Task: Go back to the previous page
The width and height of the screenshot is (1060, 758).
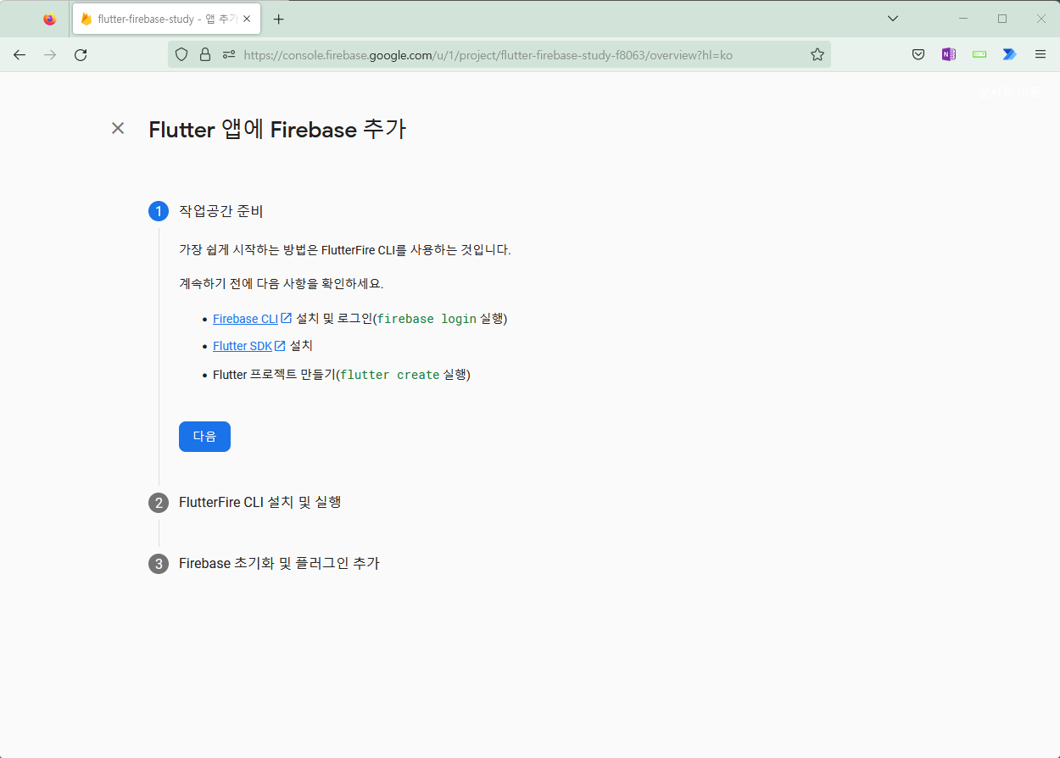Action: click(20, 54)
